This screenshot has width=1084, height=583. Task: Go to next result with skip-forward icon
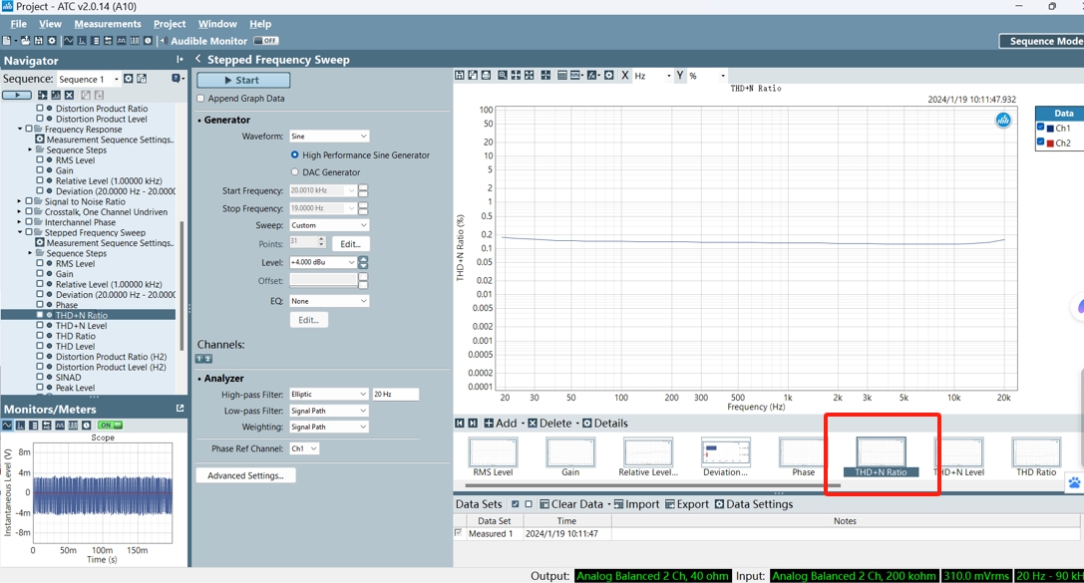pyautogui.click(x=473, y=423)
